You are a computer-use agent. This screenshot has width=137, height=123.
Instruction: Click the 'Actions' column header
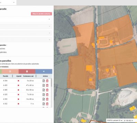point(45,76)
